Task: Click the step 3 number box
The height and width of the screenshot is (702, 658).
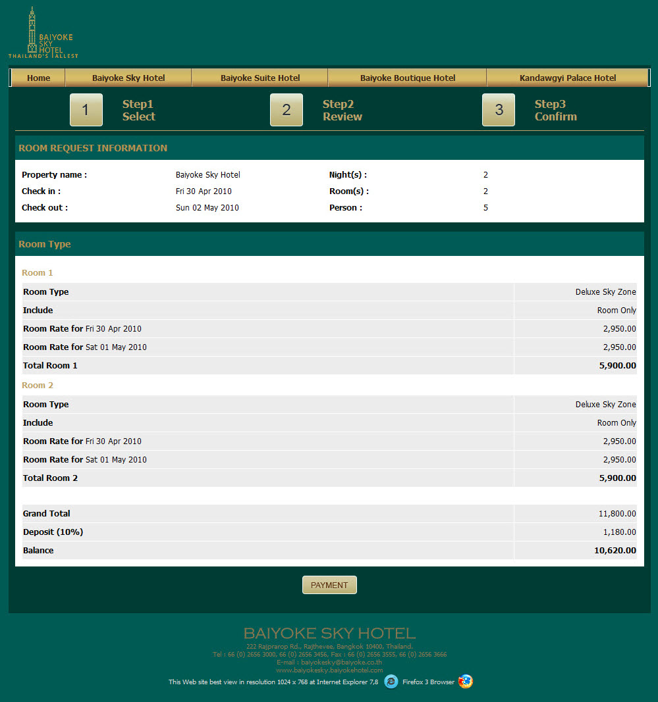Action: [499, 110]
